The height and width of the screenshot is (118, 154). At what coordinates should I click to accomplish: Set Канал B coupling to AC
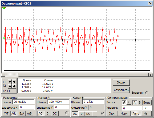tap(75, 114)
